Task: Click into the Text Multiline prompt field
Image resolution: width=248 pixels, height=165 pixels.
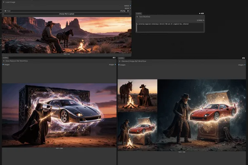Action: click(x=170, y=27)
